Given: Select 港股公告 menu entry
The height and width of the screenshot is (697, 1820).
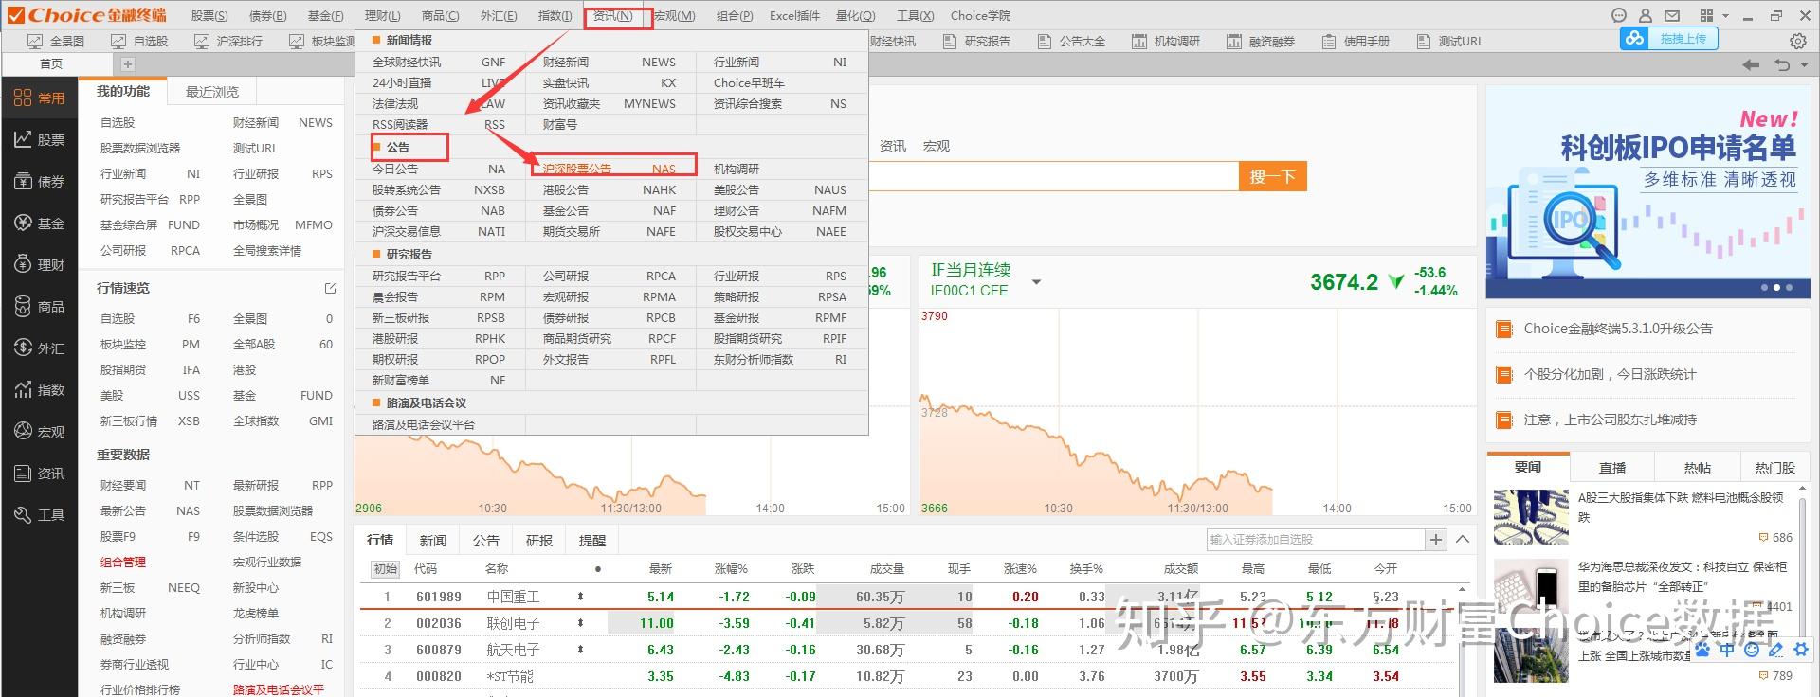Looking at the screenshot, I should coord(610,189).
